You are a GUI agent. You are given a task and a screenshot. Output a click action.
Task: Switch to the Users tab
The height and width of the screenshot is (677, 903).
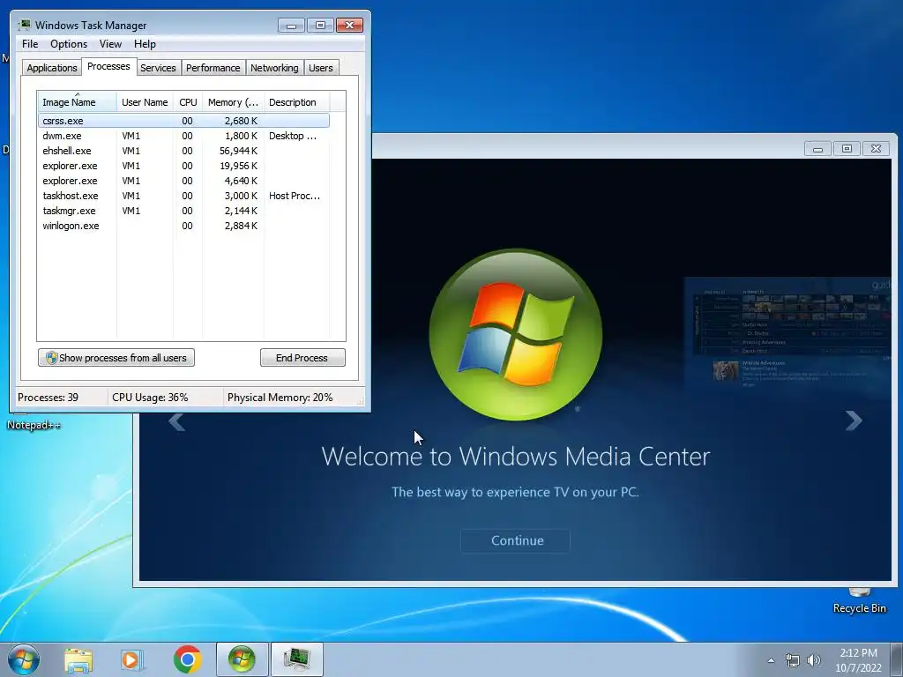(x=321, y=68)
